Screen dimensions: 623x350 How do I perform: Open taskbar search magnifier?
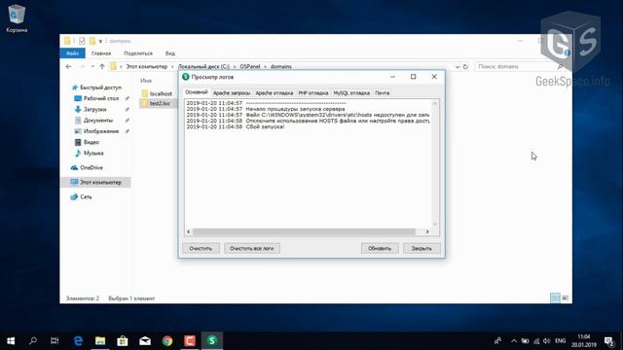(33, 341)
